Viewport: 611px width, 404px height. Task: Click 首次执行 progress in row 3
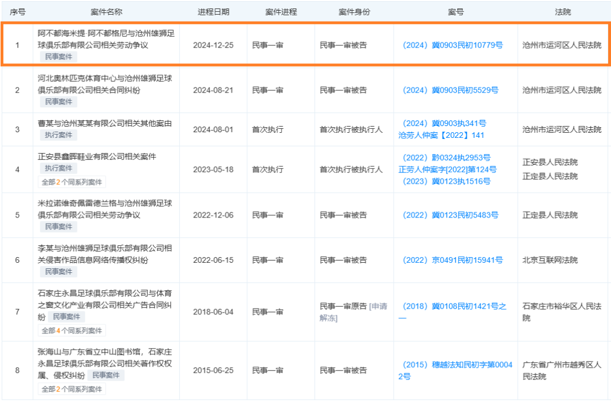[268, 129]
